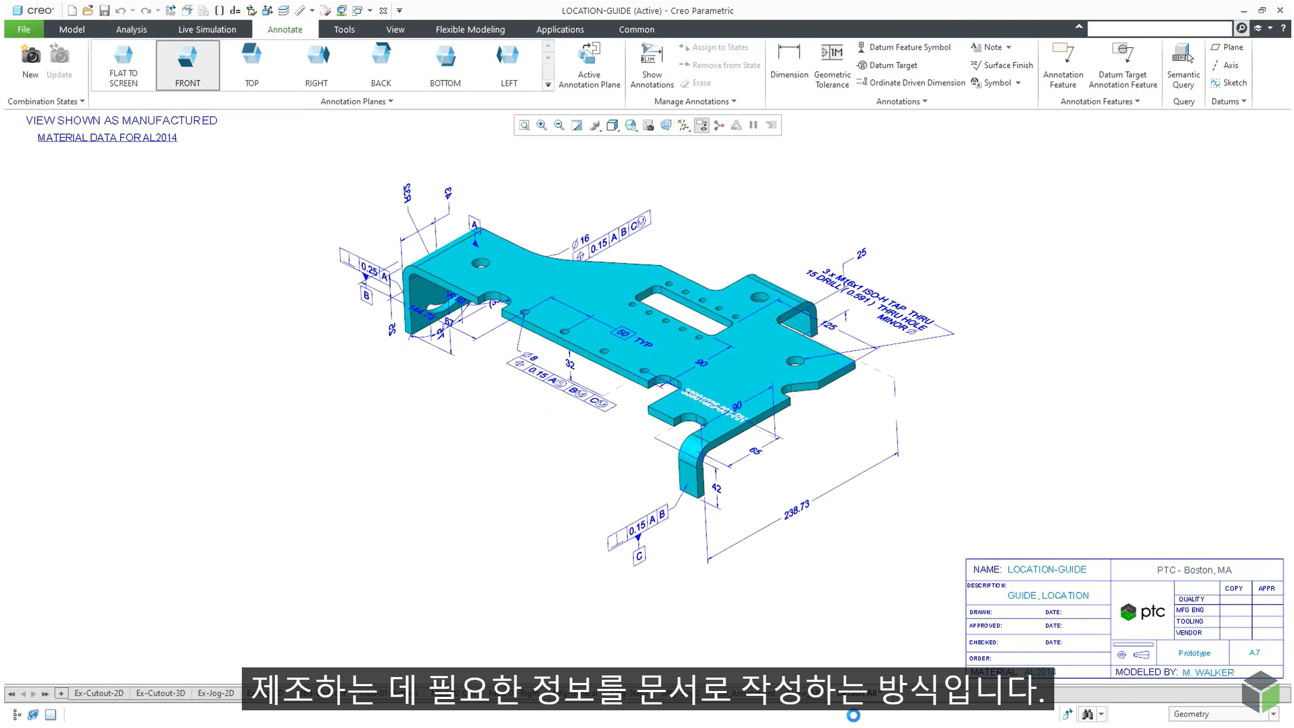The image size is (1294, 728).
Task: Toggle full screen square icon in status bar
Action: tap(50, 714)
